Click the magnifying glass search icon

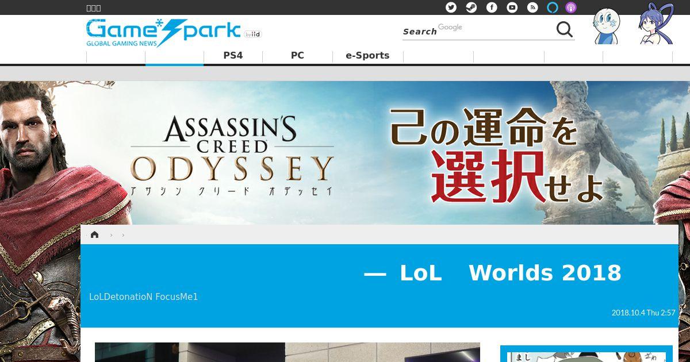[x=565, y=30]
